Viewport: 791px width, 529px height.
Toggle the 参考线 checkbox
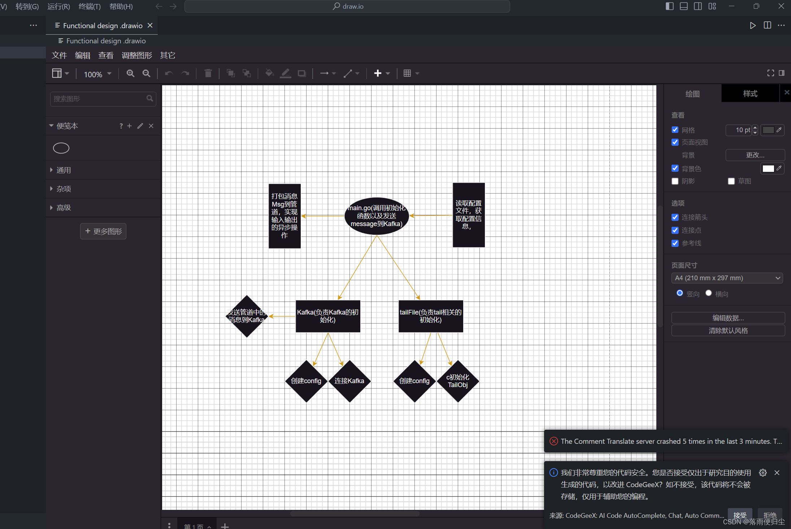tap(675, 243)
